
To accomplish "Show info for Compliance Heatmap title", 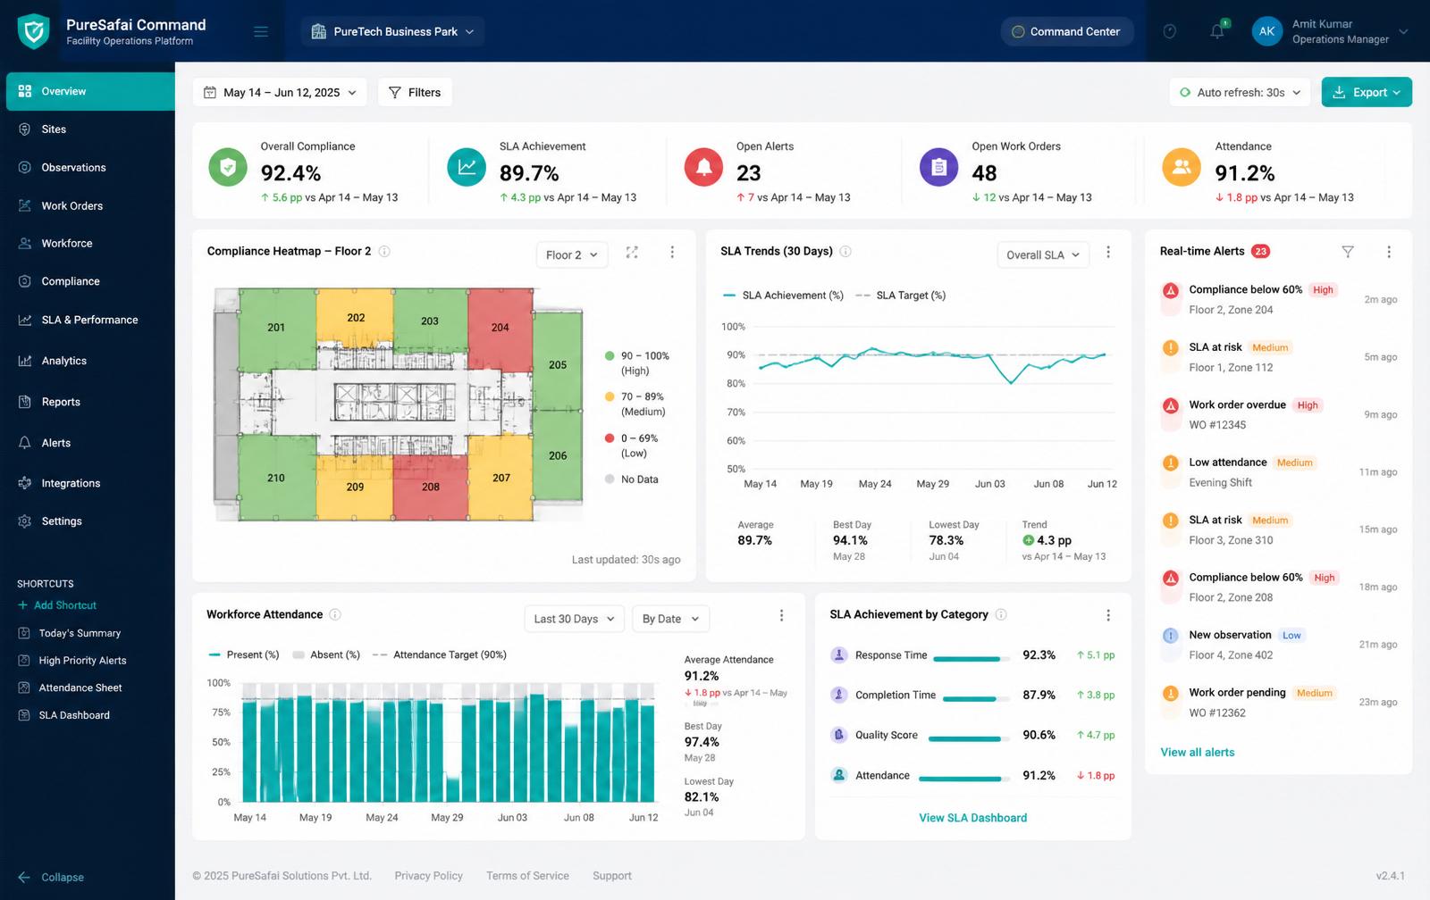I will pos(384,252).
